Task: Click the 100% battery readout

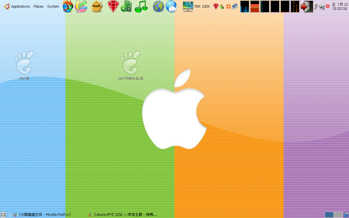Action: pyautogui.click(x=206, y=7)
